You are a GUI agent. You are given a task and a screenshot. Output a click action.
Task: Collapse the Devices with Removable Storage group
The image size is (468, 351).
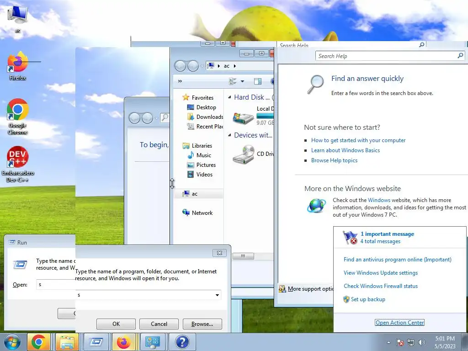[x=229, y=135]
